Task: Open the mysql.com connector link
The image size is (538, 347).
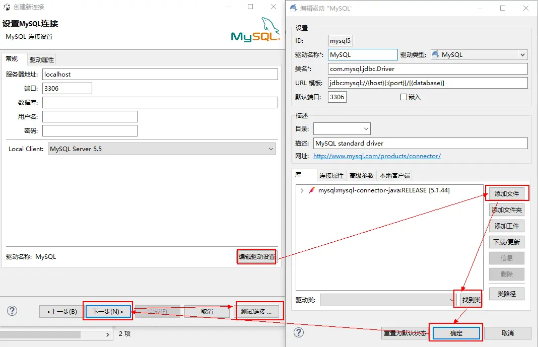Action: [377, 156]
